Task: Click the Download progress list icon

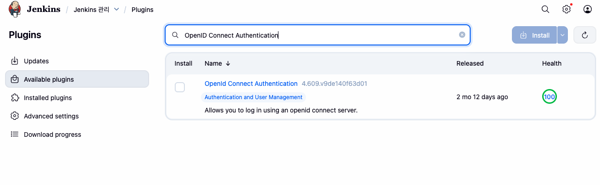Action: tap(15, 135)
